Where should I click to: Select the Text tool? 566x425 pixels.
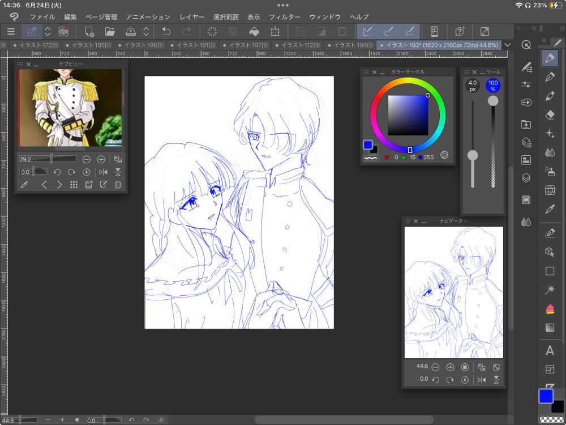coord(549,351)
